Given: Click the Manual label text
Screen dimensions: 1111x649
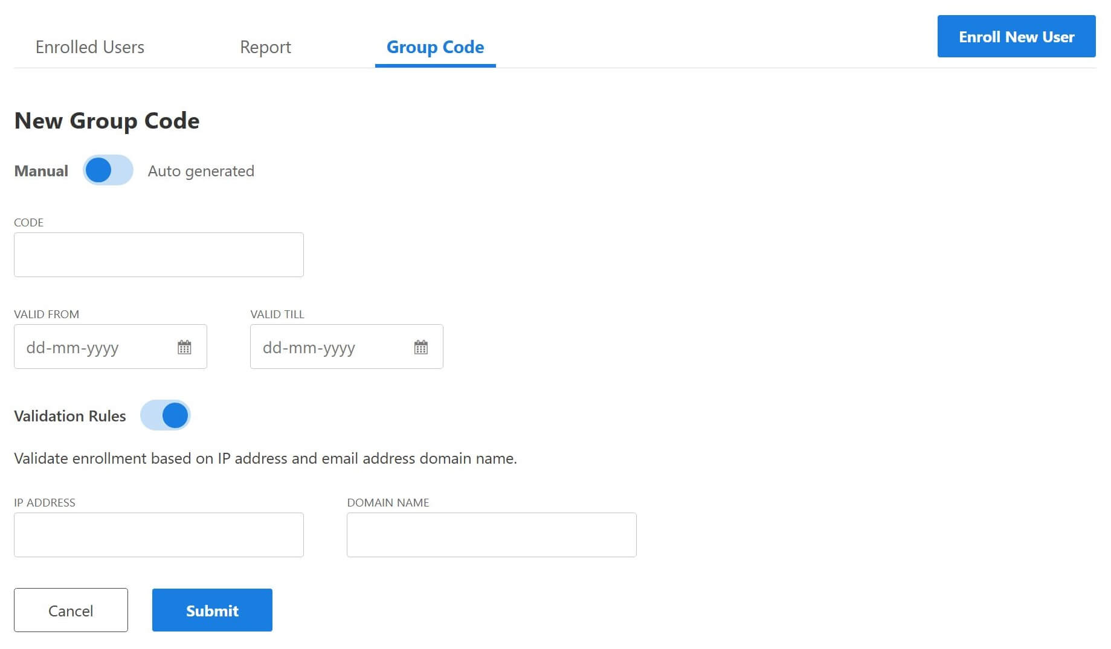Looking at the screenshot, I should (x=40, y=170).
